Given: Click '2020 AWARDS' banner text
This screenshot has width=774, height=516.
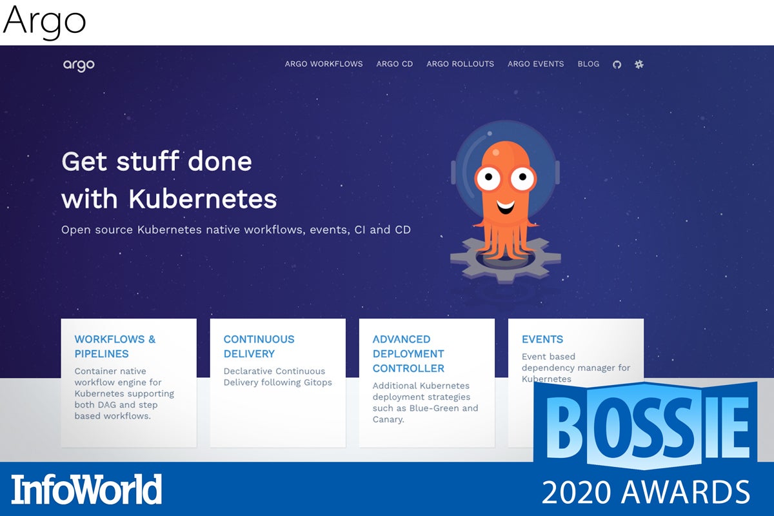Looking at the screenshot, I should click(646, 492).
